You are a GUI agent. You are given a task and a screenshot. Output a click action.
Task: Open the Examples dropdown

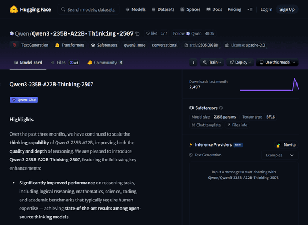[x=280, y=155]
